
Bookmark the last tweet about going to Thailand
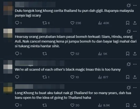(x=128, y=105)
